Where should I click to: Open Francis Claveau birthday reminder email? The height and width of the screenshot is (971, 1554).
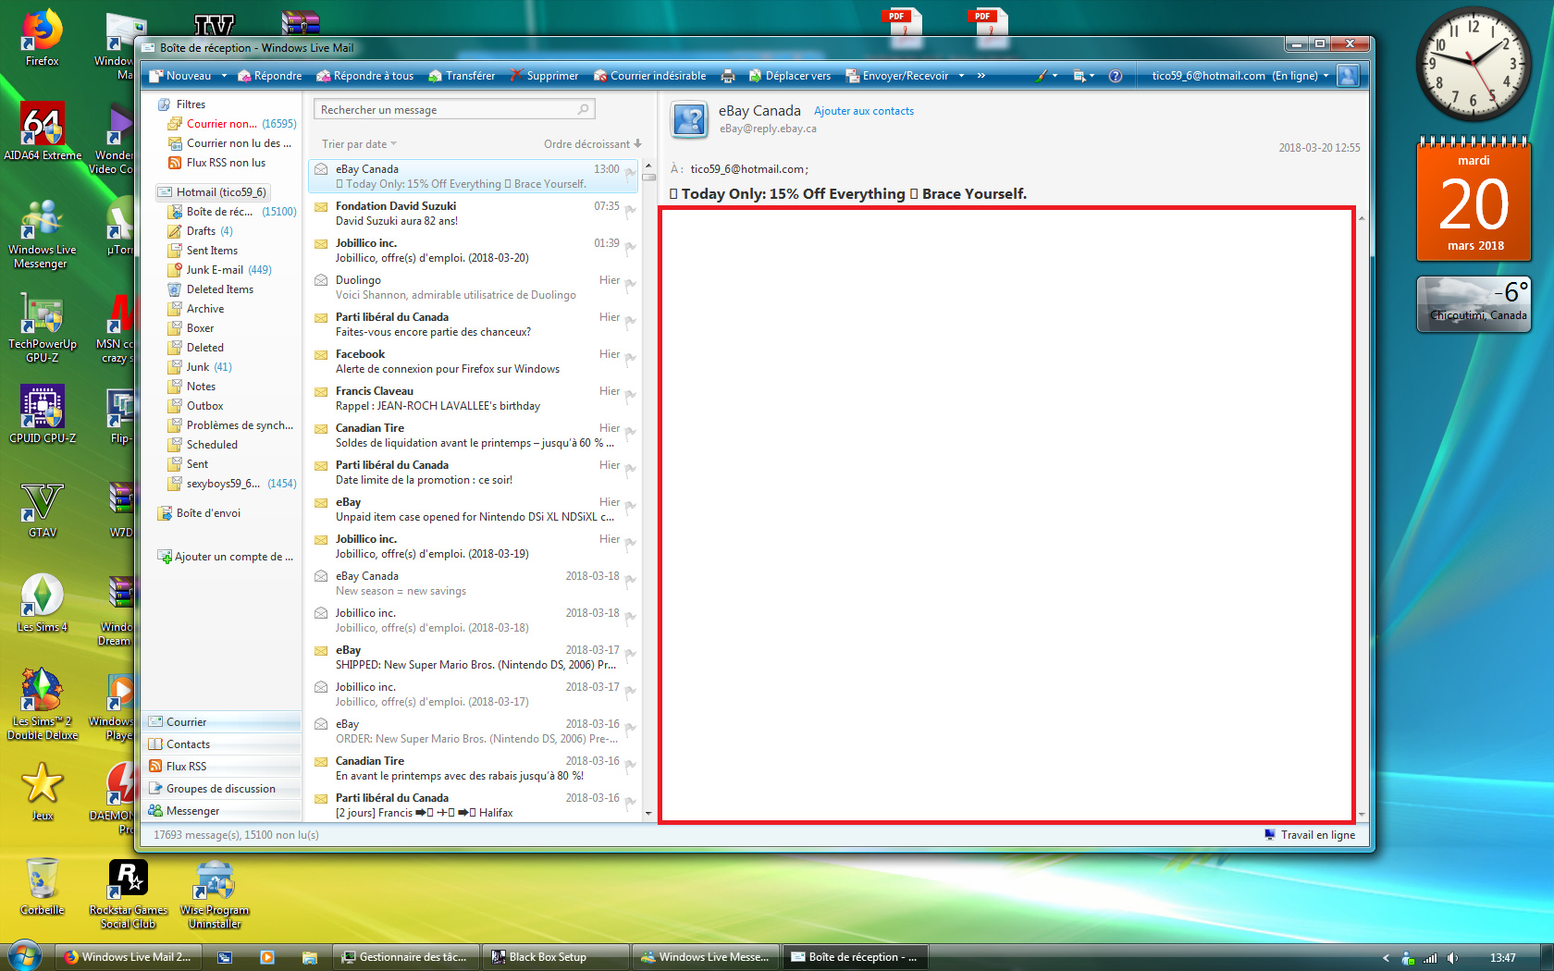[x=474, y=399]
